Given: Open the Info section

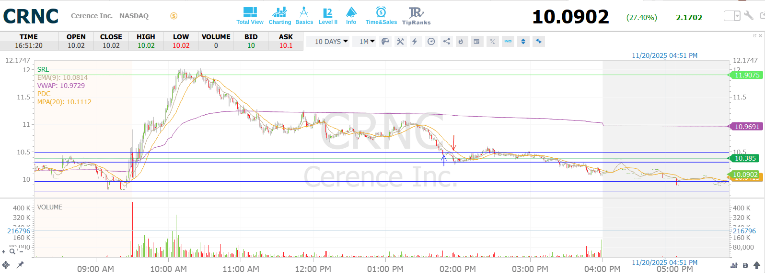Looking at the screenshot, I should (351, 16).
